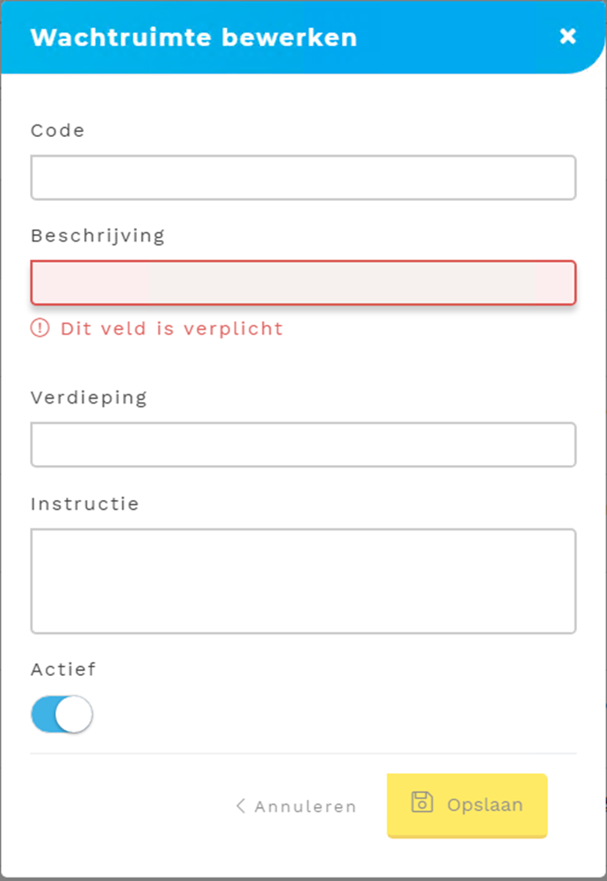This screenshot has height=881, width=607.
Task: Focus the Code input field
Action: 303,178
